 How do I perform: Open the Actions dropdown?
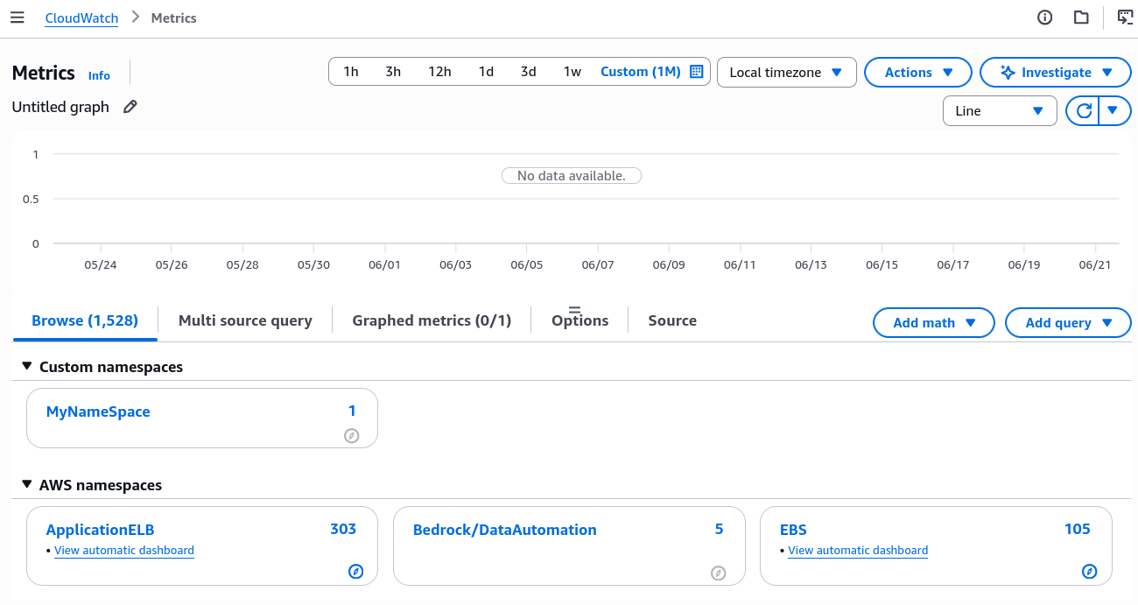[918, 73]
